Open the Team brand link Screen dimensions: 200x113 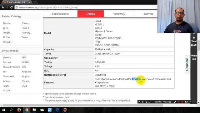[x=6, y=86]
